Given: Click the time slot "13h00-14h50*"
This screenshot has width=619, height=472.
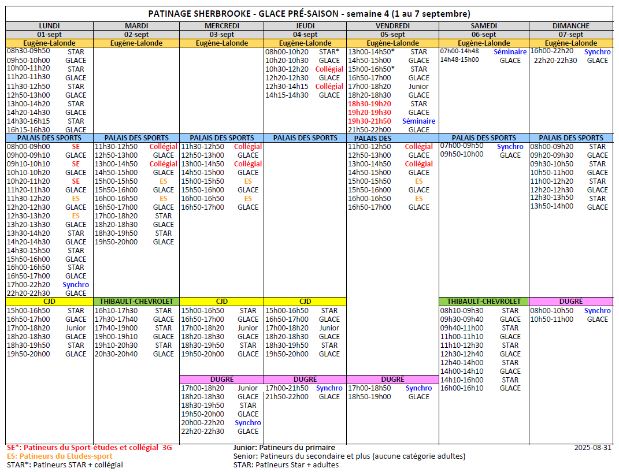Looking at the screenshot, I should (x=371, y=51).
